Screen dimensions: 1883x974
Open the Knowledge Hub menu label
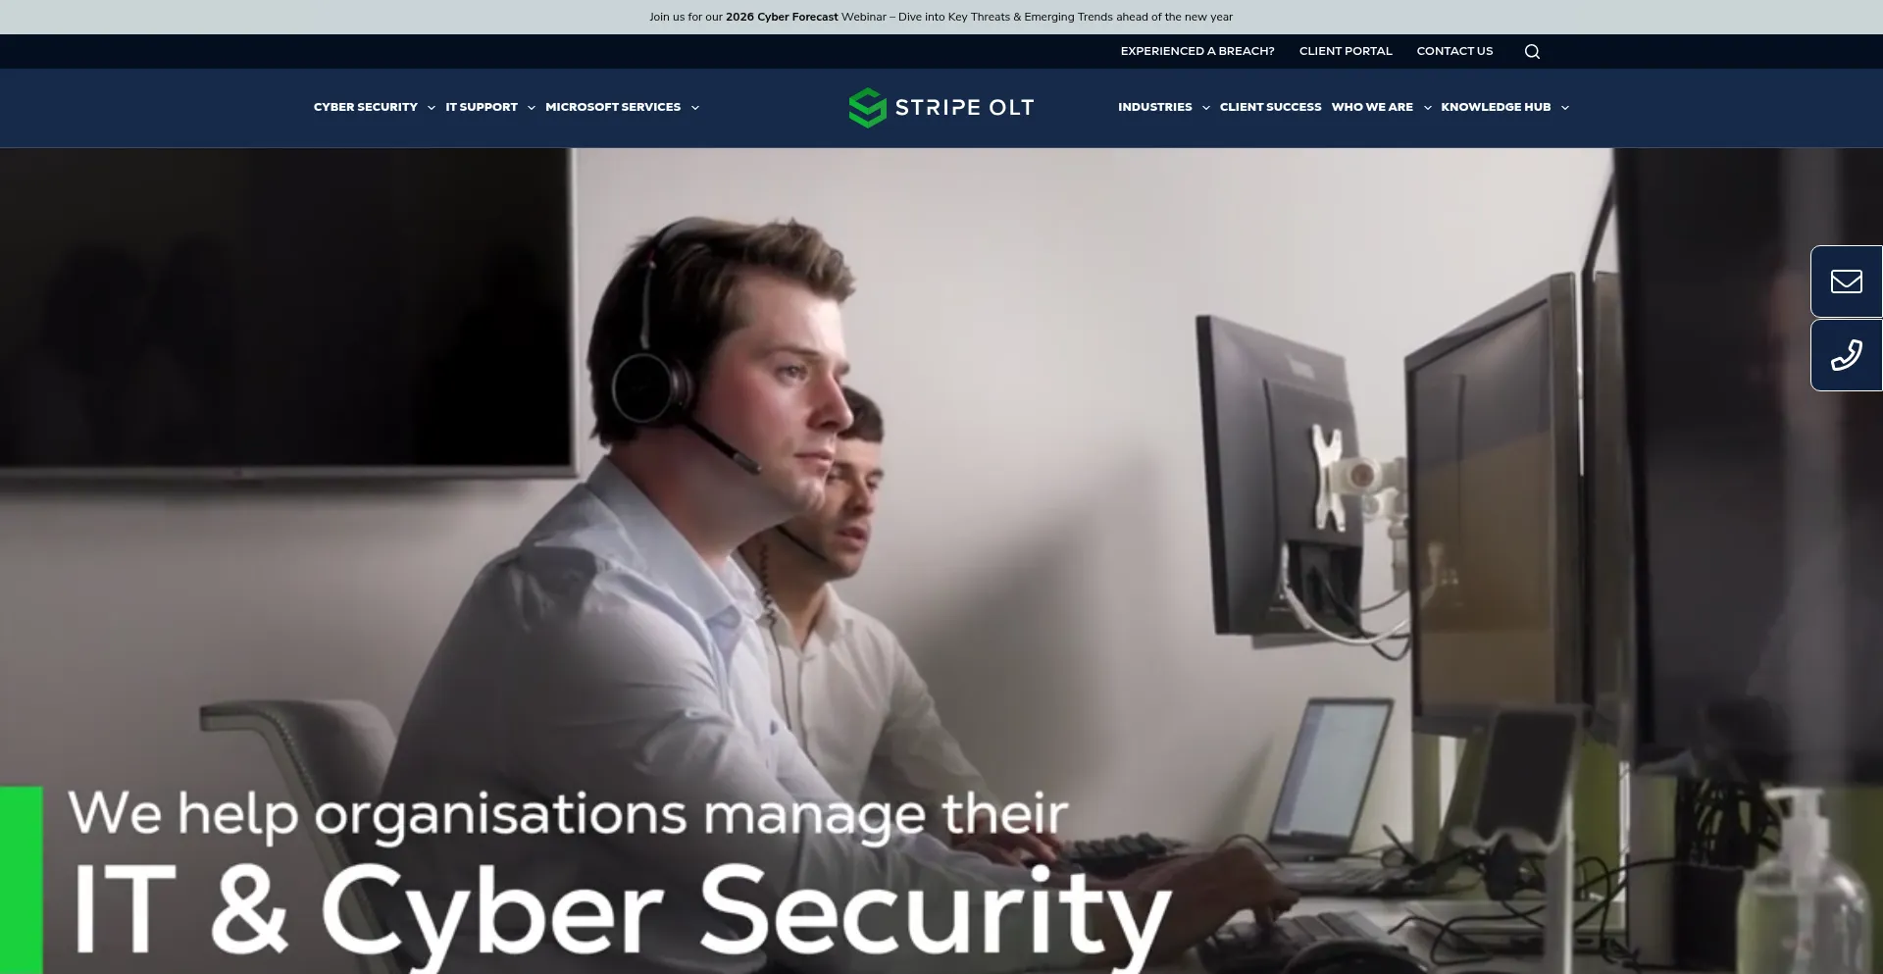pos(1496,107)
